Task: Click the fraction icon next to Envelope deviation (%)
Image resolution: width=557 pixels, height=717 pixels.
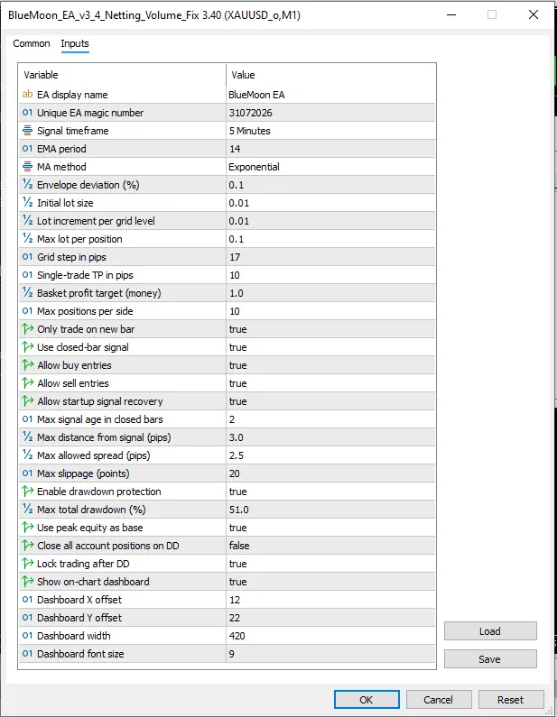Action: 27,184
